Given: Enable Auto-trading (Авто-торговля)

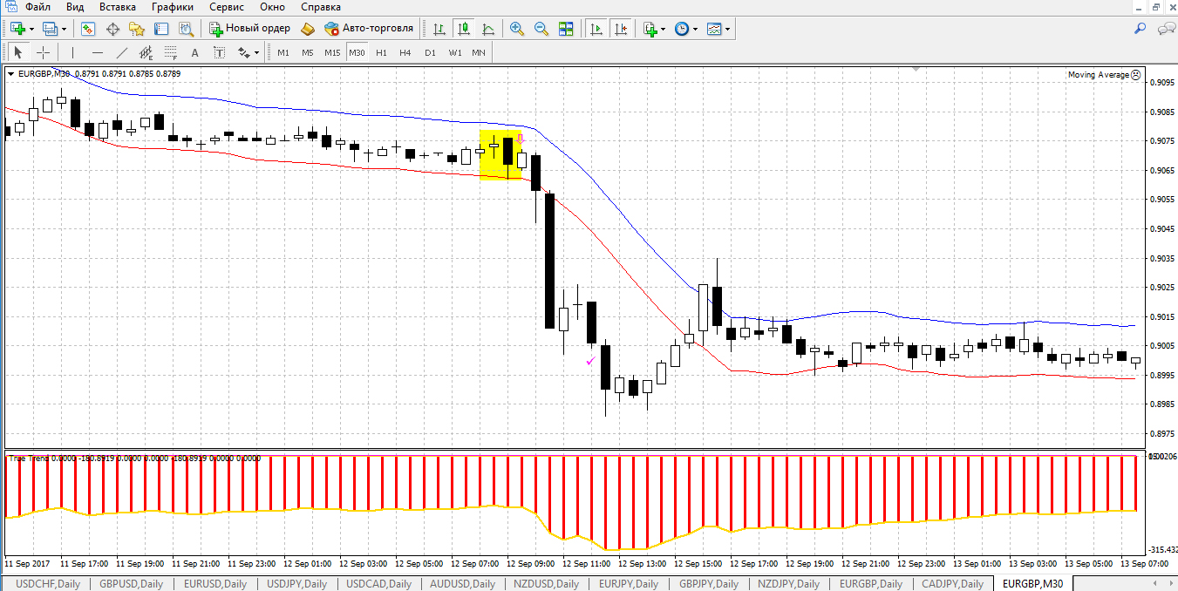Looking at the screenshot, I should point(369,29).
